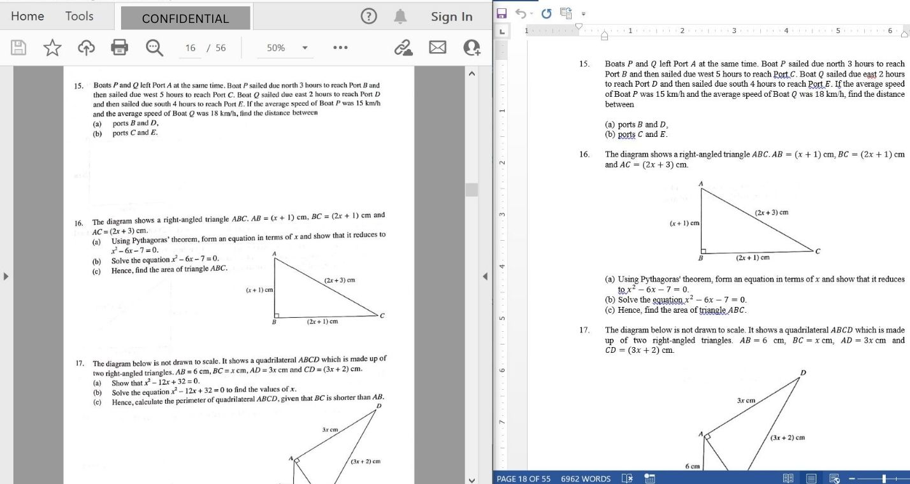Switch to Read Mode view in status bar
Image resolution: width=910 pixels, height=484 pixels.
(x=788, y=478)
